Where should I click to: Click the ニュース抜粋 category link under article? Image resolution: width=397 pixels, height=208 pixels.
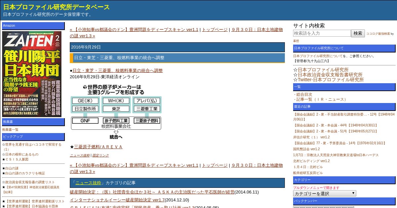[x=79, y=155]
